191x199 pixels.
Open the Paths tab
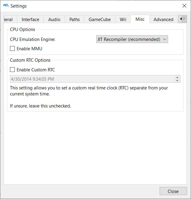point(75,19)
